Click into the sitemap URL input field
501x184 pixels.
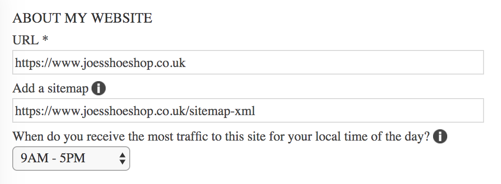248,110
